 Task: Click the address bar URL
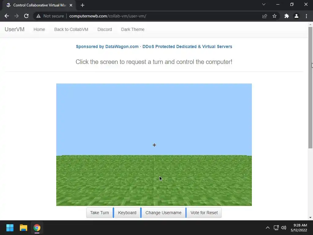[x=108, y=16]
